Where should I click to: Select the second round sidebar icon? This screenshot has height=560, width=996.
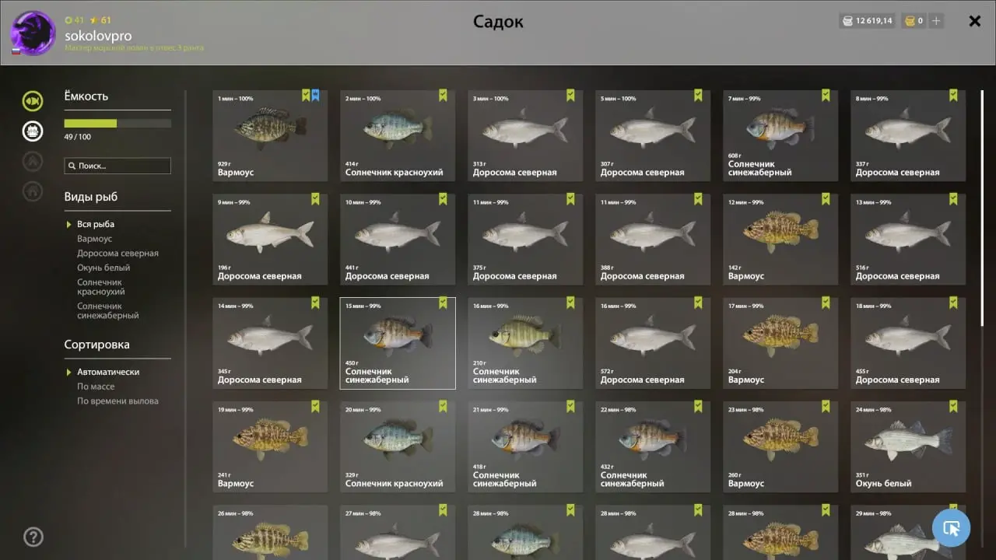(33, 131)
